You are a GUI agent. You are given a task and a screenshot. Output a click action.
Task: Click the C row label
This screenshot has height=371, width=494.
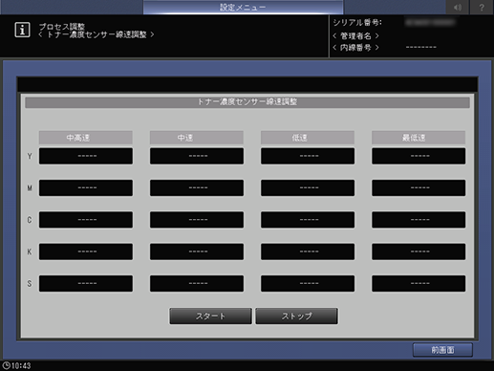(30, 220)
